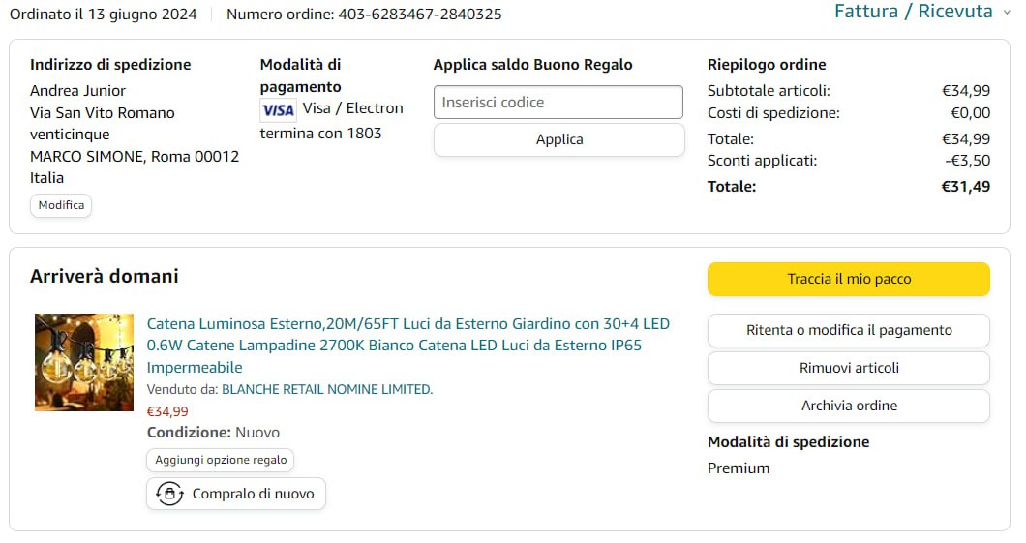The image size is (1026, 543).
Task: Click Aggiungi opzione regalo
Action: [221, 460]
